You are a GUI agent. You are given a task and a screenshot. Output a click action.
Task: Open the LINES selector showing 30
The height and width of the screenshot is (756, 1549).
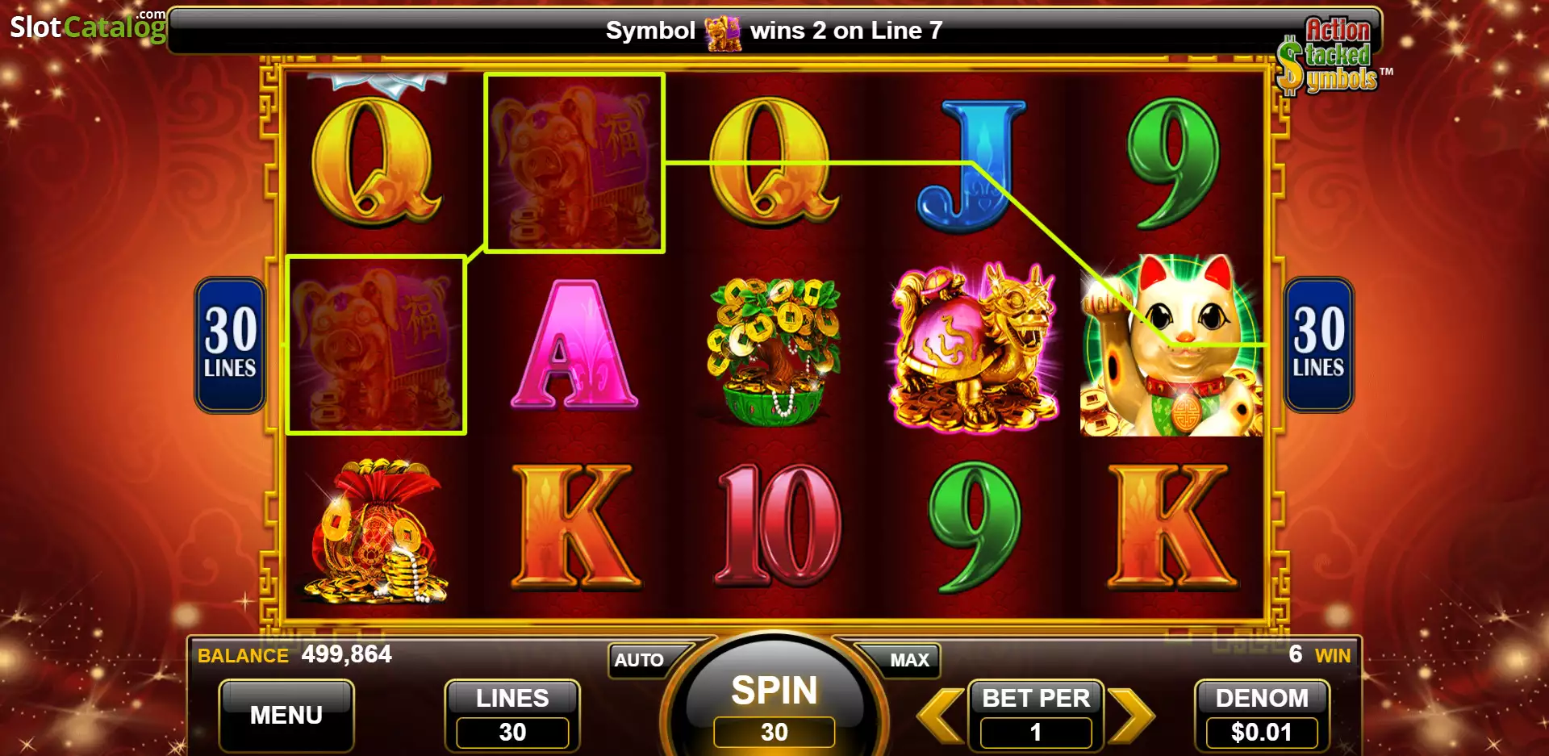tap(512, 716)
